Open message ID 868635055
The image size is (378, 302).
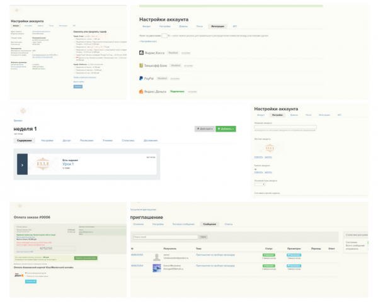click(137, 255)
